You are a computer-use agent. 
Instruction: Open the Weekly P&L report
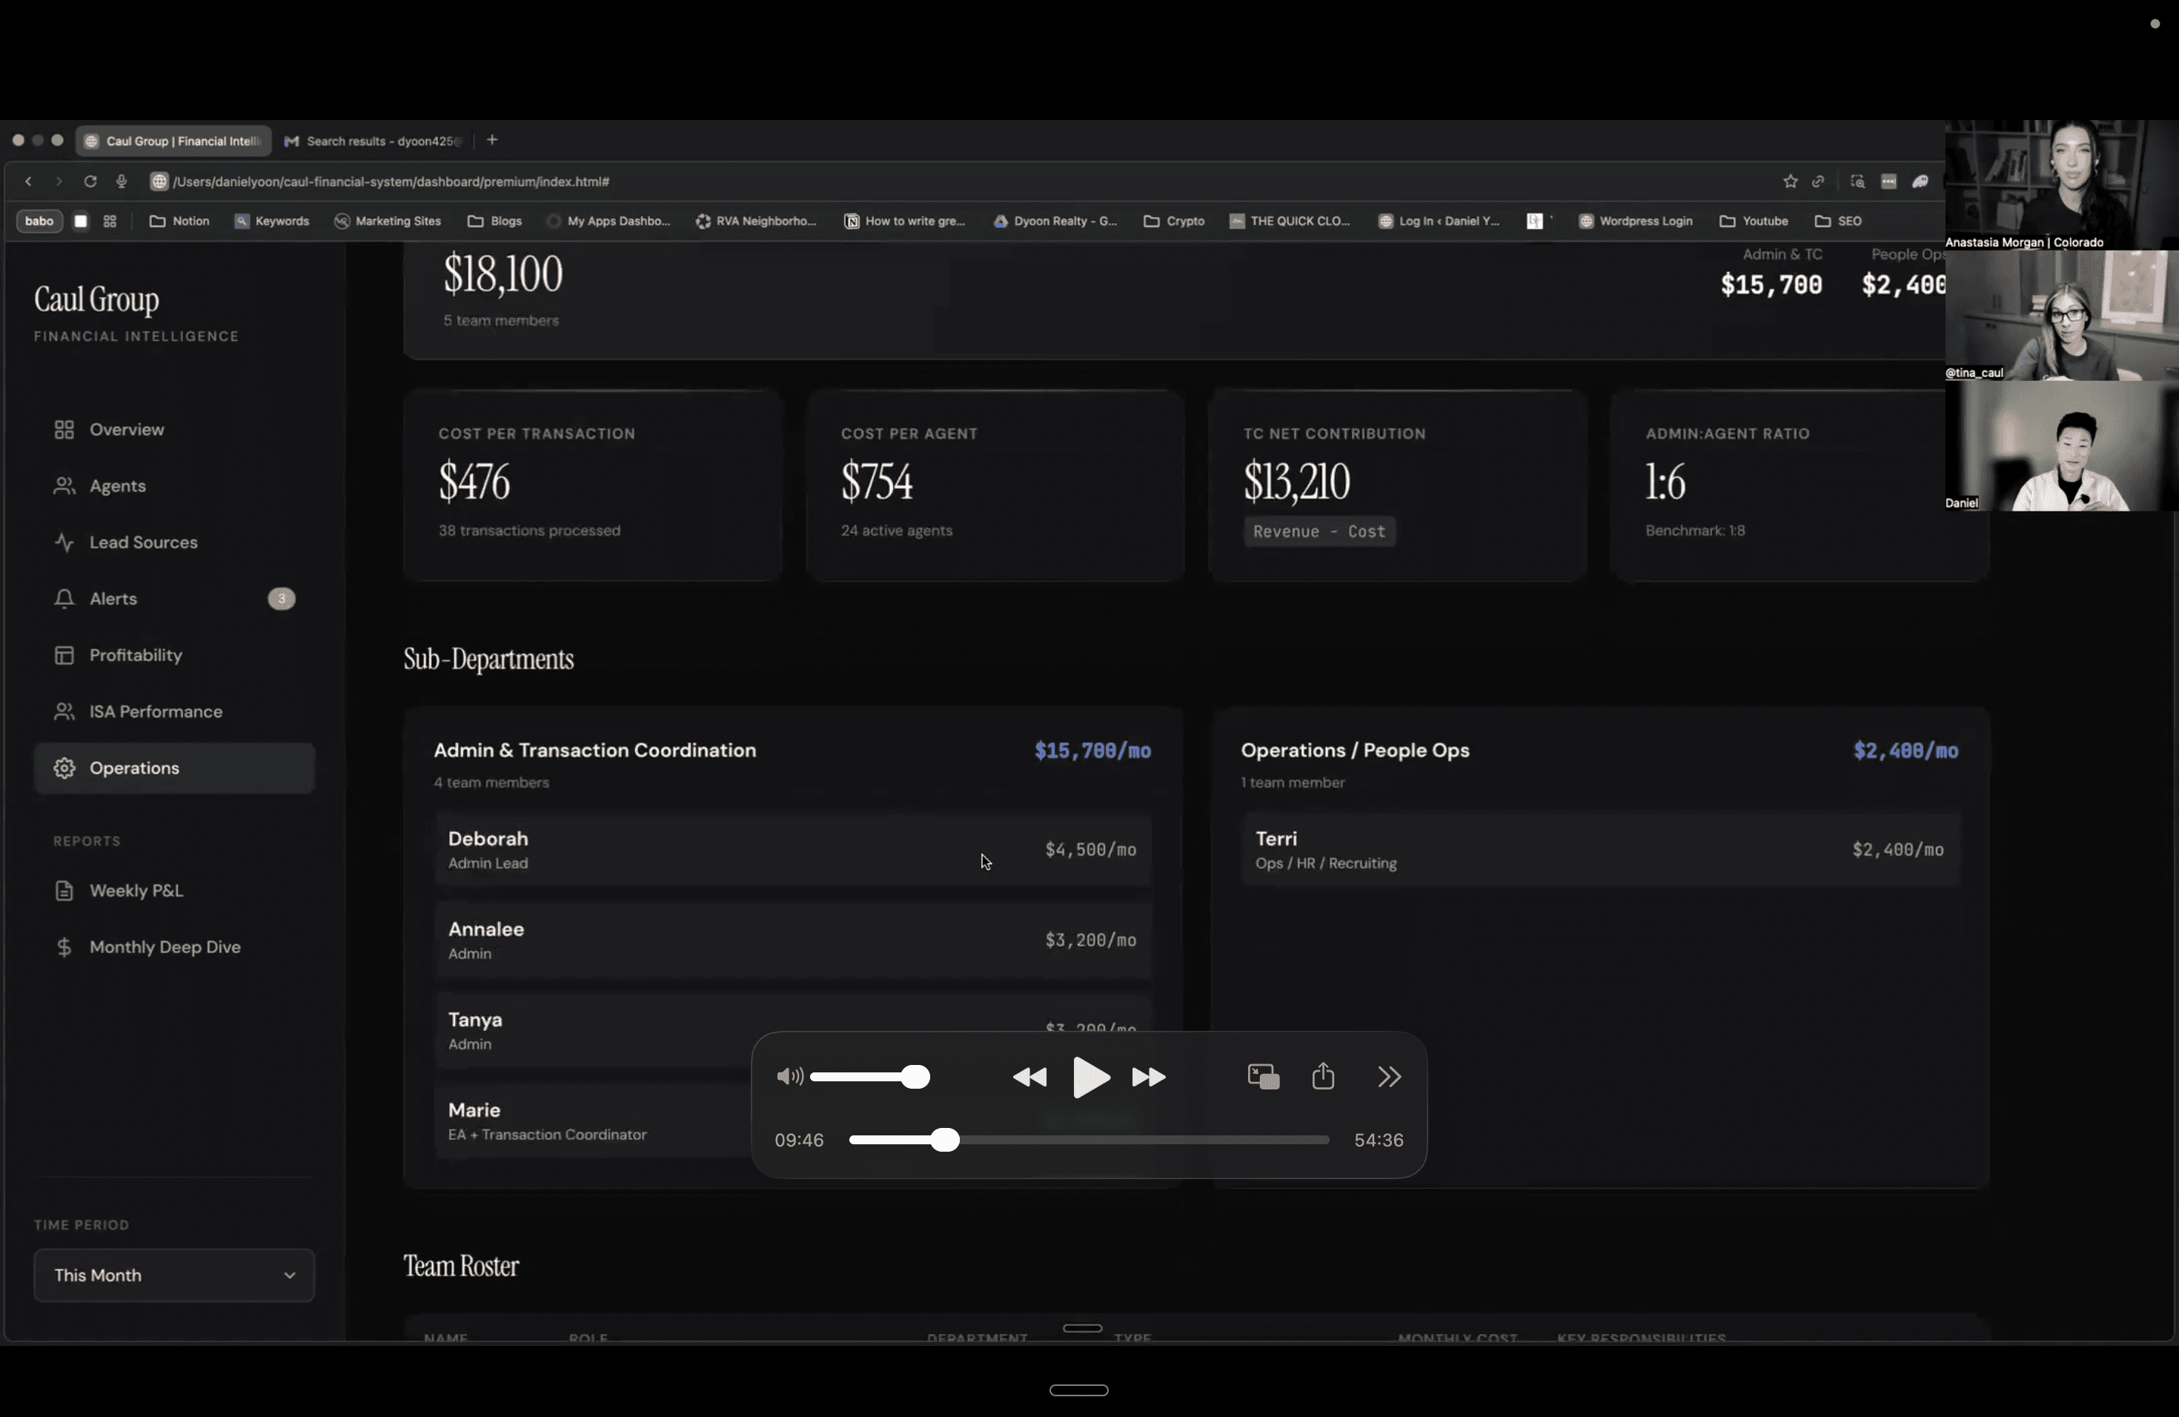[136, 891]
